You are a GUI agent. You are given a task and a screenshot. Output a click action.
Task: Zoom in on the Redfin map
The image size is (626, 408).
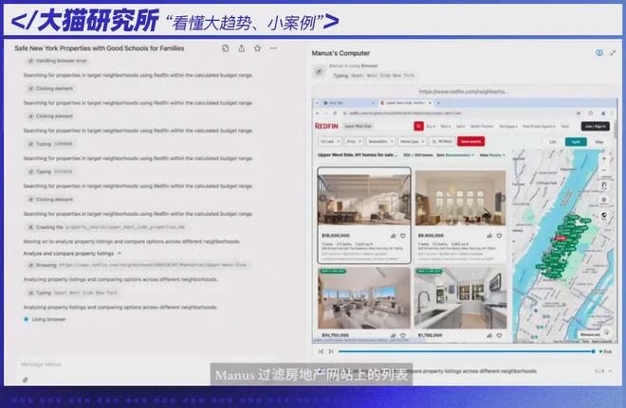604,159
